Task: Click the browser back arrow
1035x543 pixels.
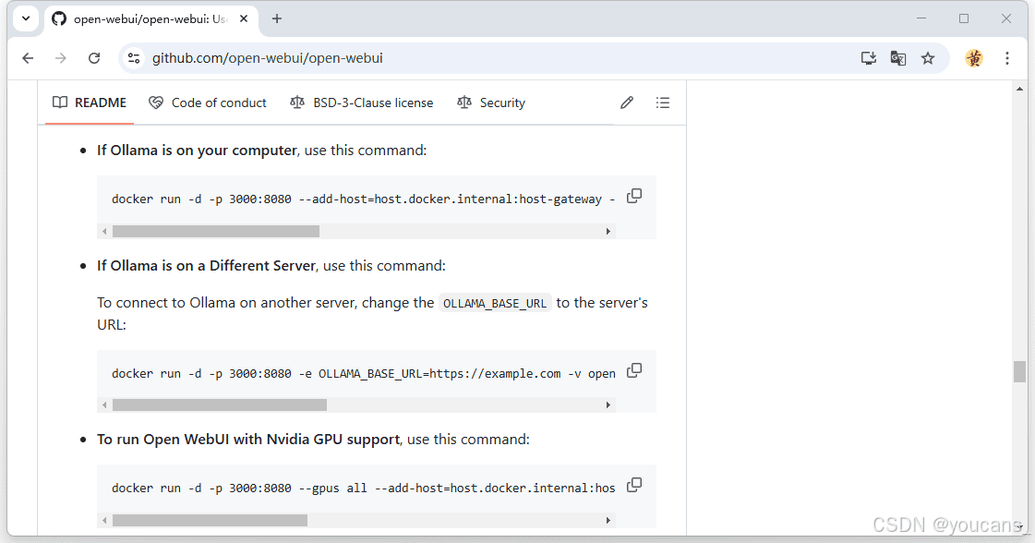Action: click(x=28, y=58)
